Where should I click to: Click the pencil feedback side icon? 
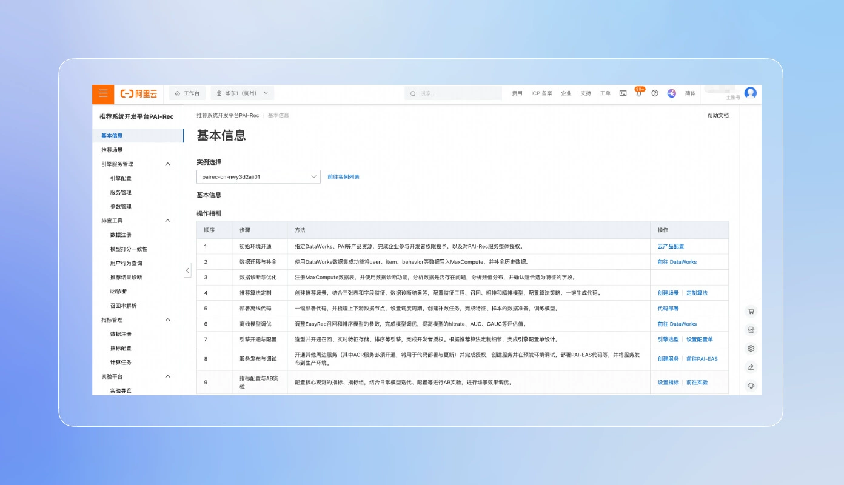click(751, 367)
